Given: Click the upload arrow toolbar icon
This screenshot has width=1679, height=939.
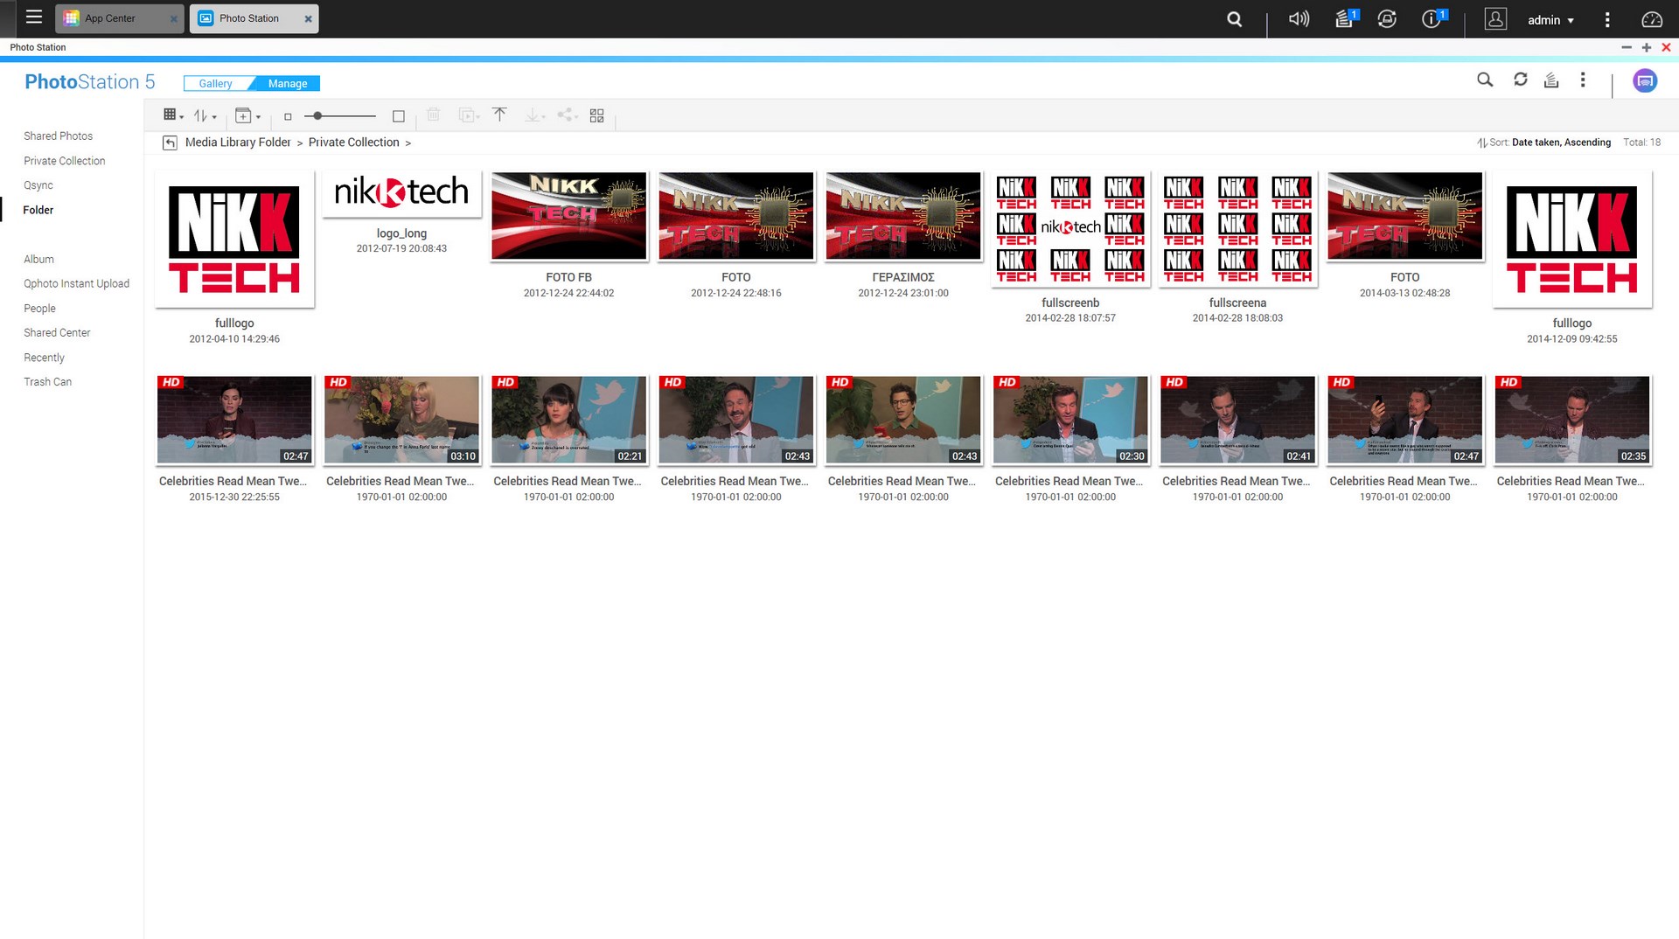Looking at the screenshot, I should click(x=499, y=115).
